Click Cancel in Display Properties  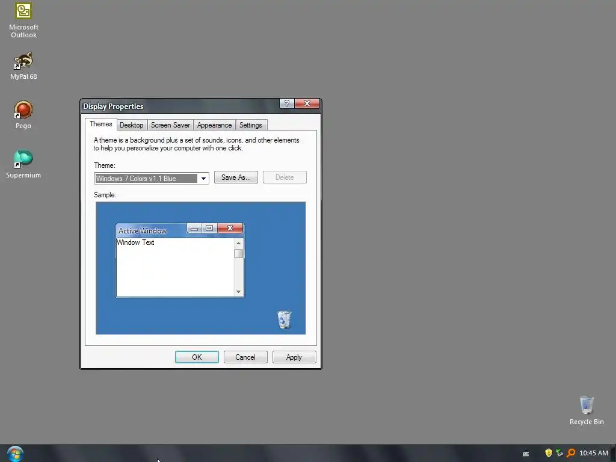[x=245, y=357]
